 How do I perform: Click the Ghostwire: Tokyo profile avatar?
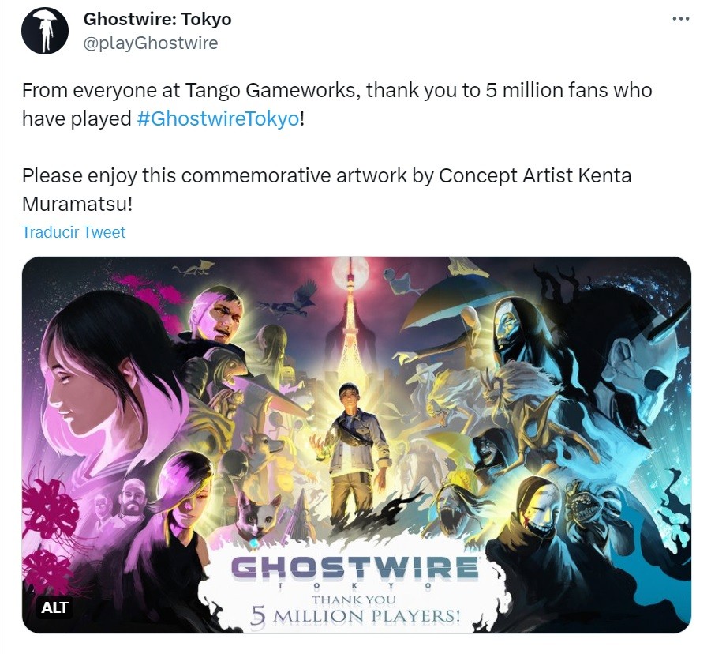(x=45, y=32)
